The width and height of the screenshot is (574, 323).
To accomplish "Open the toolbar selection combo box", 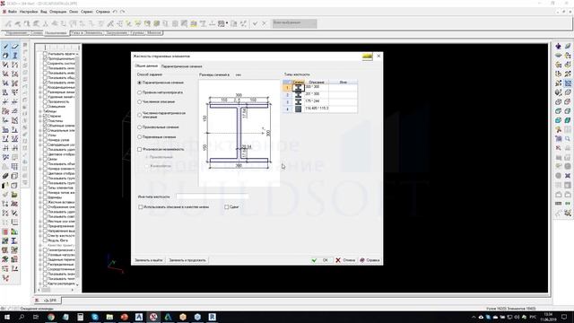I will click(x=294, y=23).
